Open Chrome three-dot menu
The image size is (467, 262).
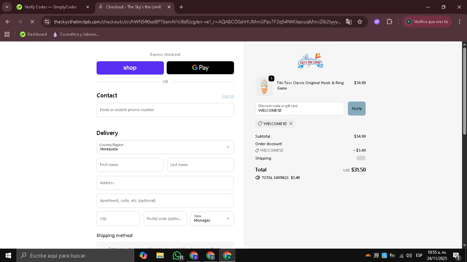[460, 22]
